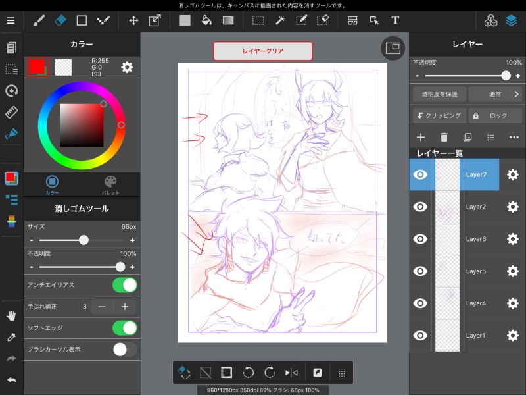Open the layer more options menu
The width and height of the screenshot is (526, 395).
coord(514,137)
